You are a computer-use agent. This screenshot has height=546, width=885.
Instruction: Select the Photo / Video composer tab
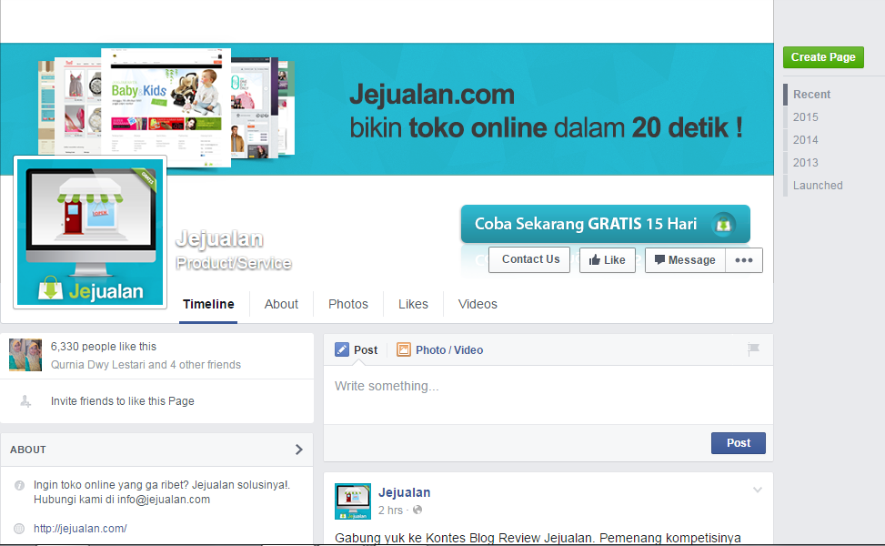(439, 350)
